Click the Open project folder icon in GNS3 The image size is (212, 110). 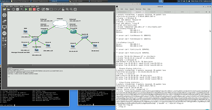coord(8,9)
